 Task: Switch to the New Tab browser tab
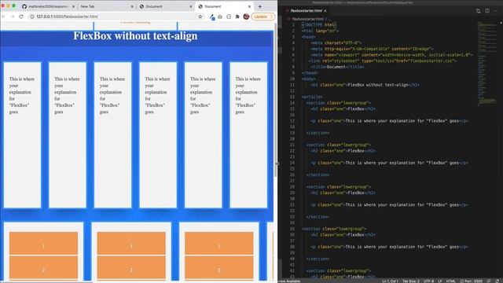[106, 6]
